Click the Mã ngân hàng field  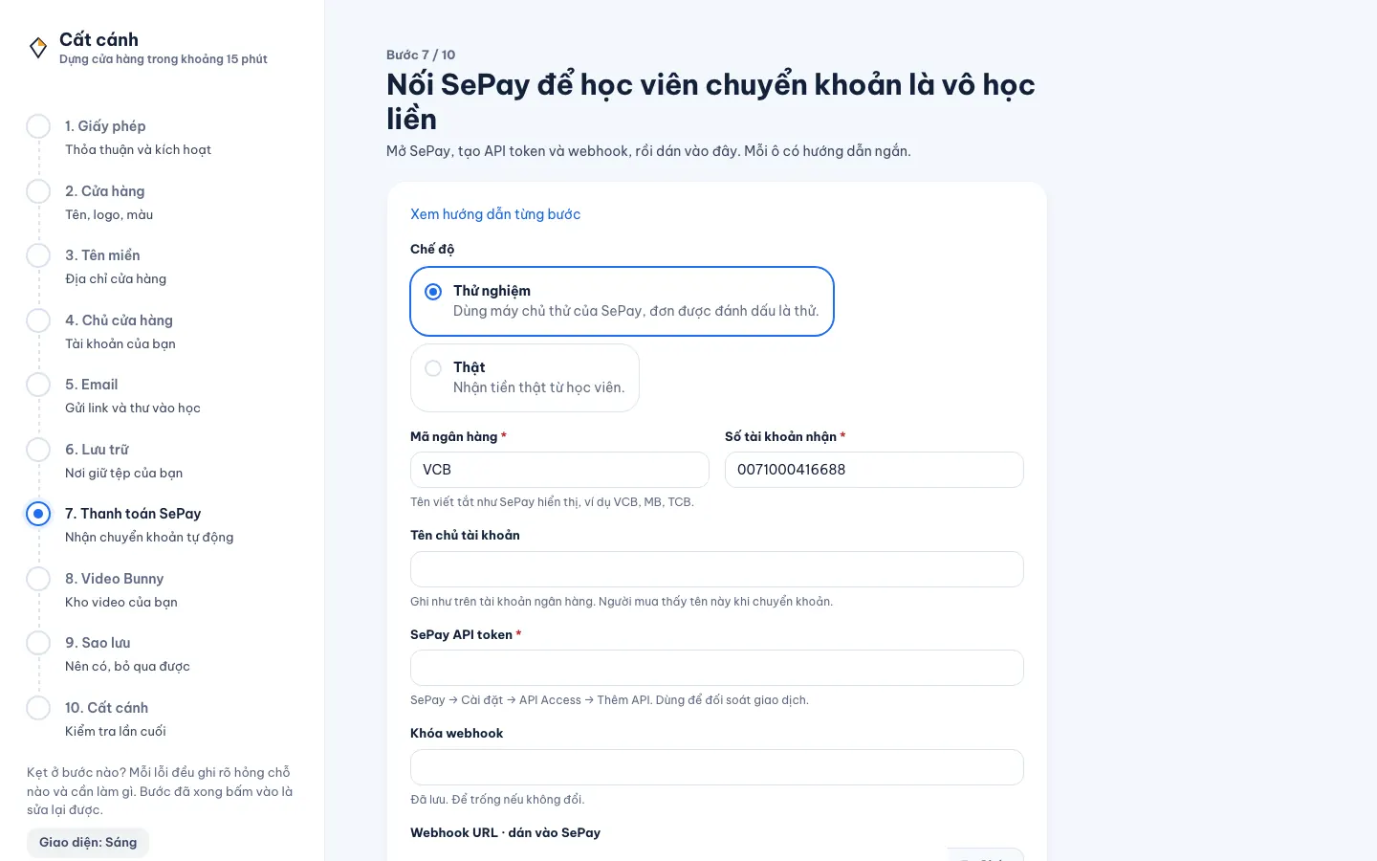point(559,470)
